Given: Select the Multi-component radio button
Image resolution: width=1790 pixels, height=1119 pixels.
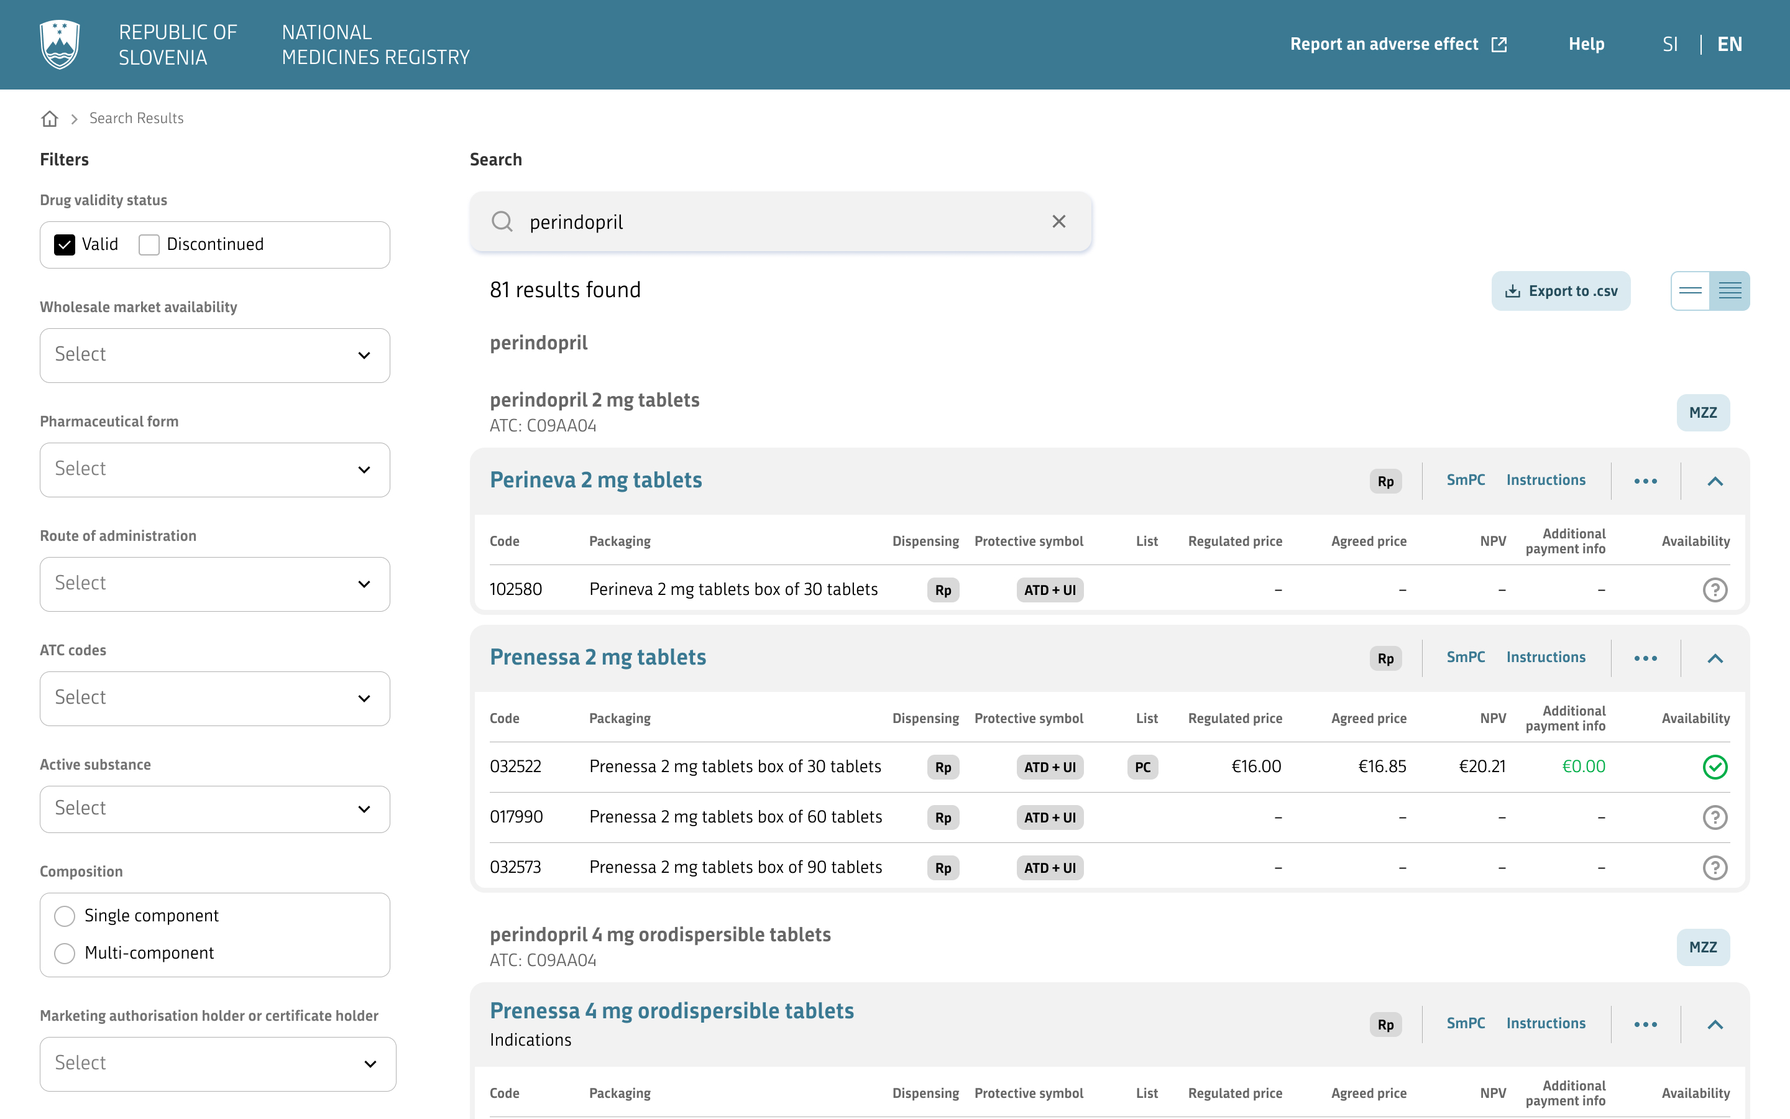Looking at the screenshot, I should tap(65, 953).
